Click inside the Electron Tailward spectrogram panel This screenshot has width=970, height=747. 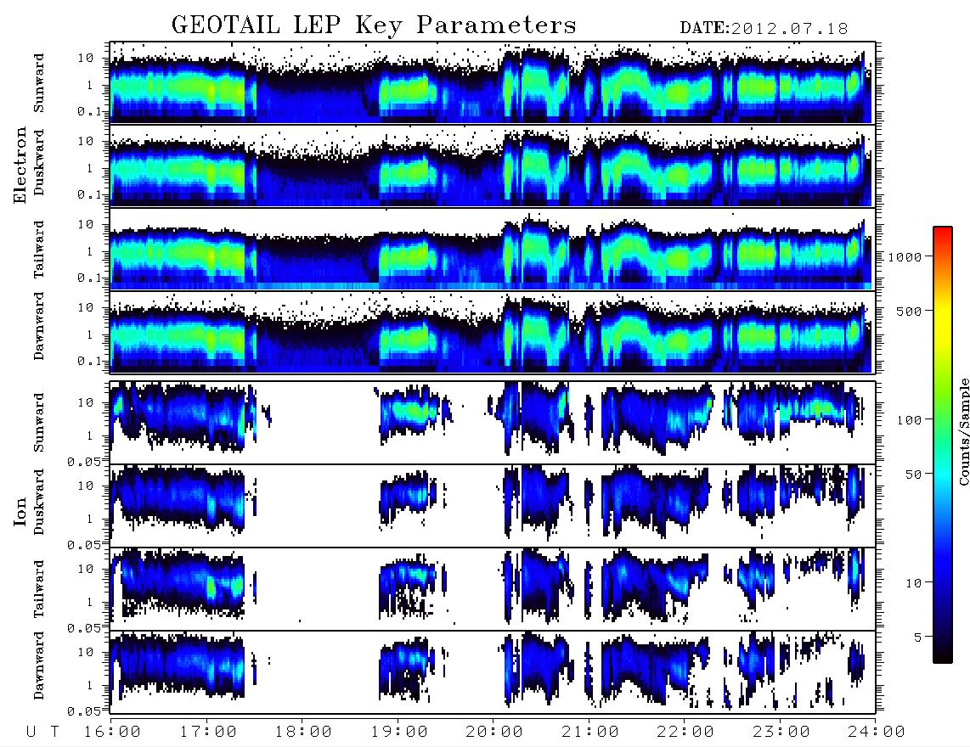[x=493, y=250]
